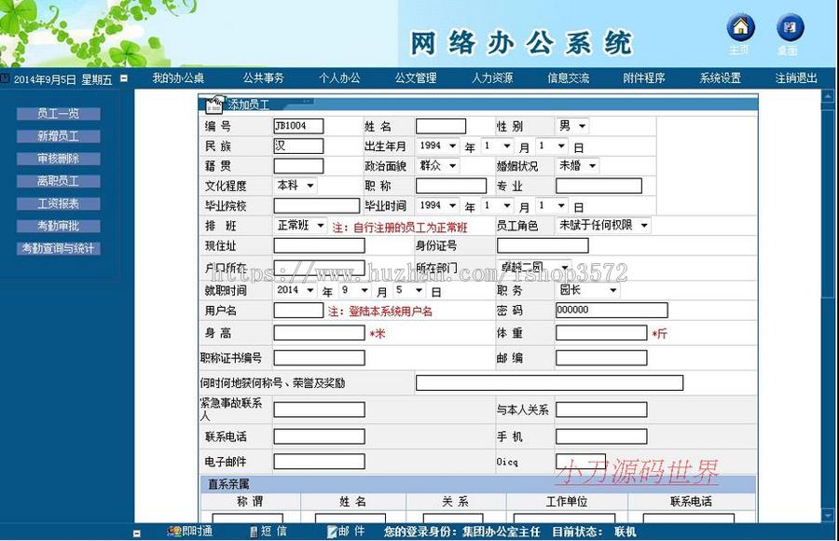
Task: Click the 主页 home icon top right
Action: (740, 26)
